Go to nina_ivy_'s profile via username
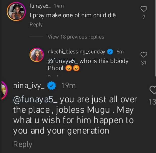 [x=29, y=86]
